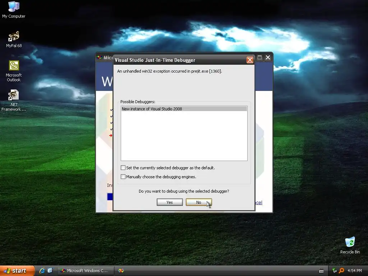
Task: Launch MyPal 68 browser shortcut
Action: [14, 39]
